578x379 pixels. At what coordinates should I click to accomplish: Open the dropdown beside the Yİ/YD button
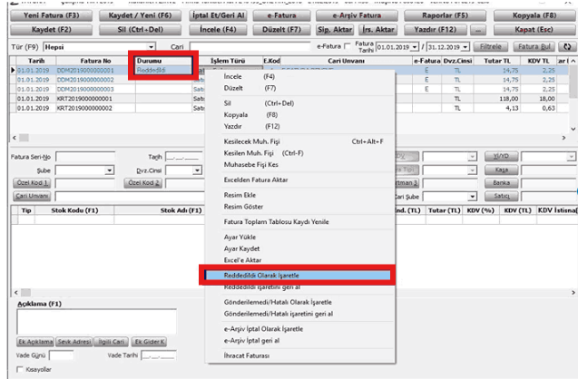click(x=571, y=157)
